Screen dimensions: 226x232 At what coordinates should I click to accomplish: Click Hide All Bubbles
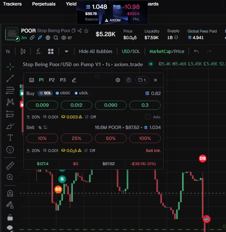[96, 52]
